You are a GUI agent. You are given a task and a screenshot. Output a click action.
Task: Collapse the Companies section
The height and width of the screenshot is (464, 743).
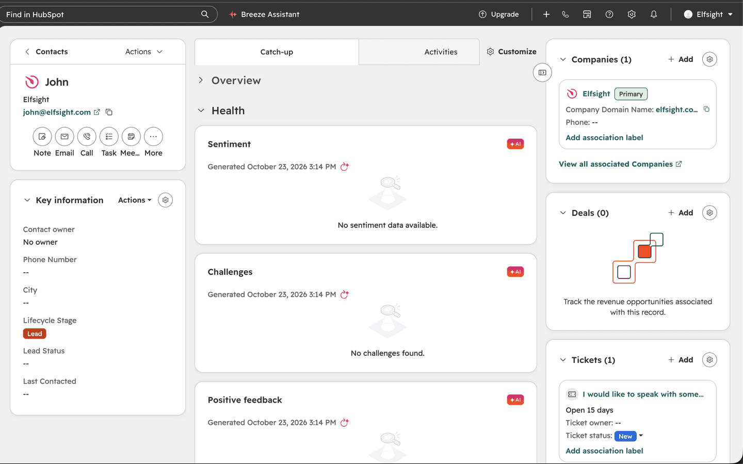tap(563, 59)
